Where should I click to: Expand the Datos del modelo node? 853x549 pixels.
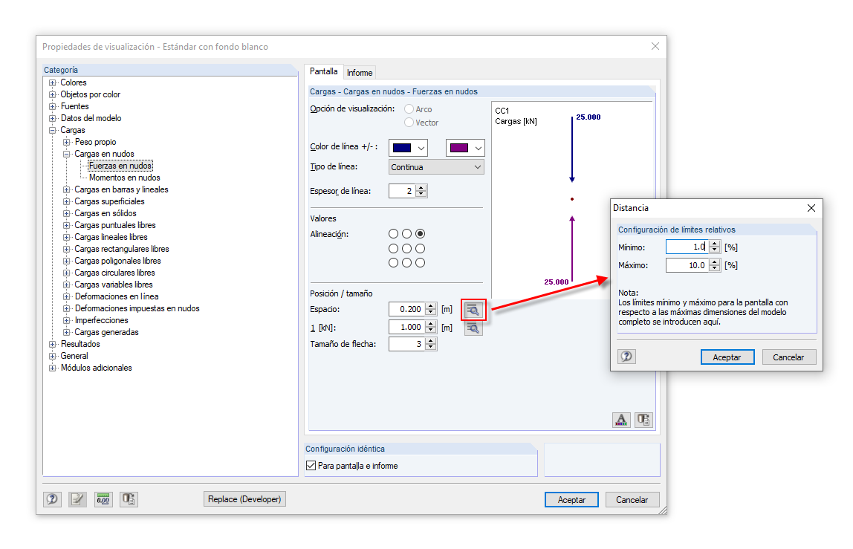53,118
